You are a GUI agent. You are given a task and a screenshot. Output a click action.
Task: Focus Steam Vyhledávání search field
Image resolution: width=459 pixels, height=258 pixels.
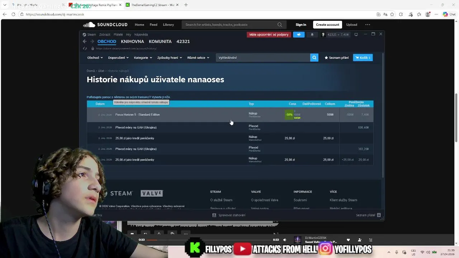[263, 57]
